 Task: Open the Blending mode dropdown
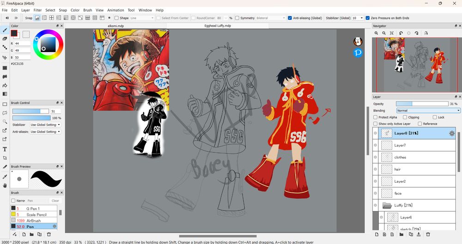click(428, 110)
